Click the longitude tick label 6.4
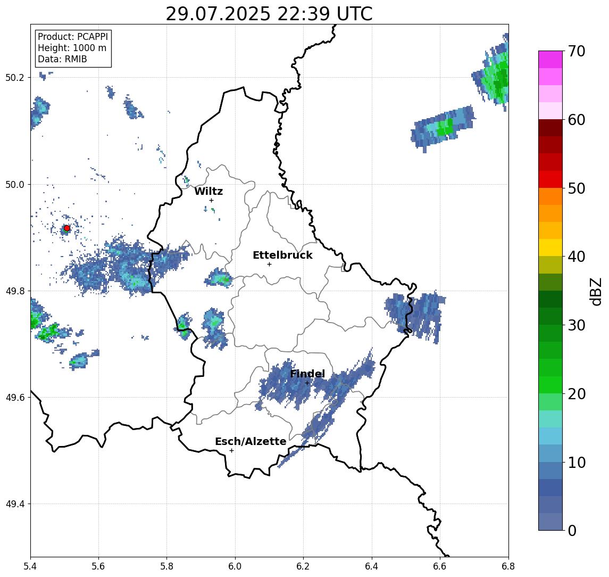 [372, 566]
